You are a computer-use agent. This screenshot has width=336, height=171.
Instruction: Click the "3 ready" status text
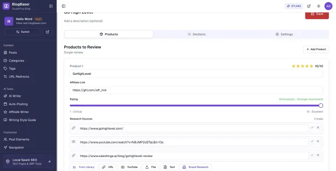coord(318,119)
